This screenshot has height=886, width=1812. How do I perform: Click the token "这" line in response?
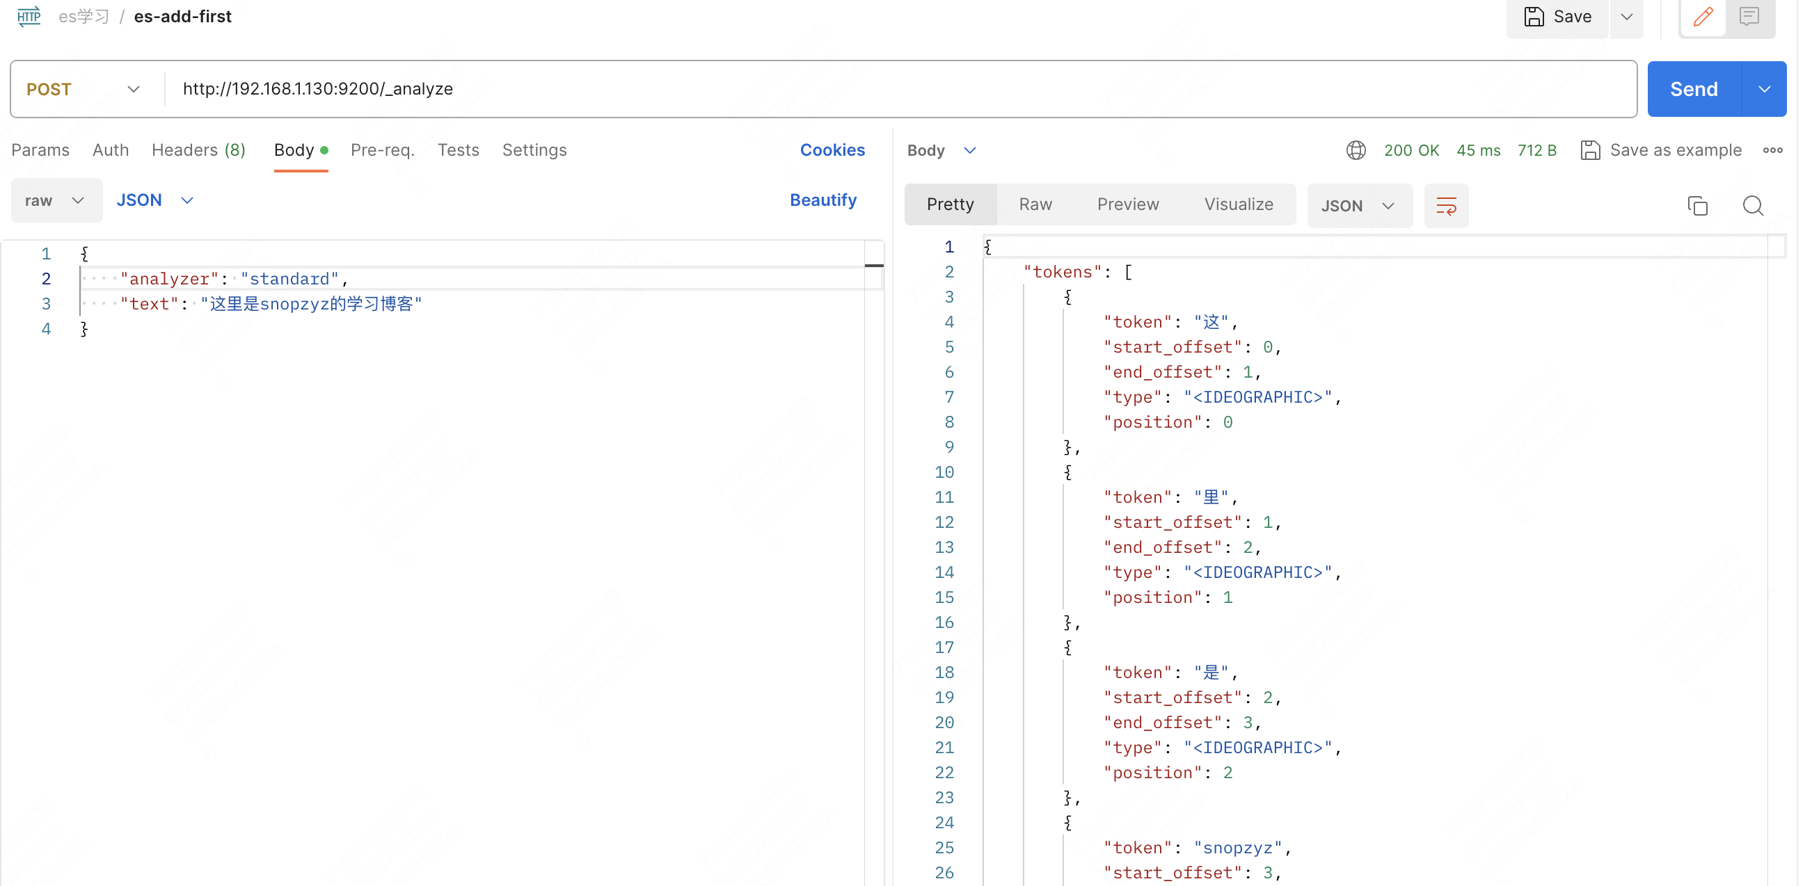[1170, 322]
